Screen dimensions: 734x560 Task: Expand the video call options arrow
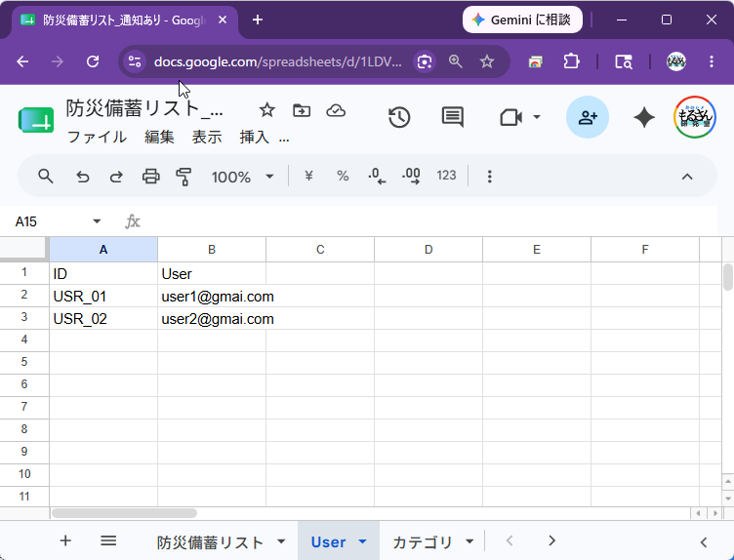(537, 117)
